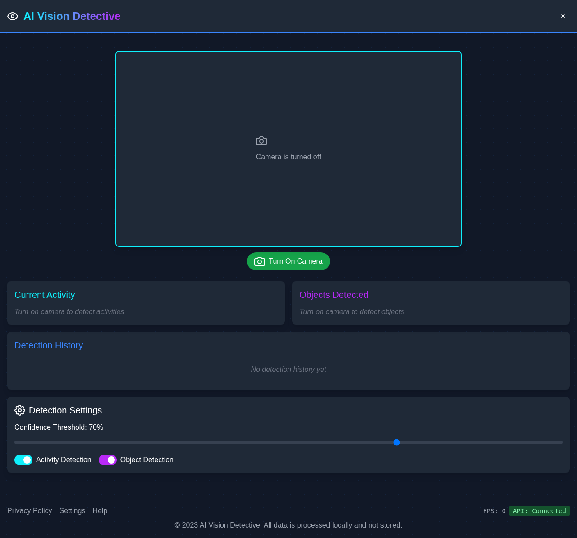Go to Settings from the footer
577x538 pixels.
(72, 510)
